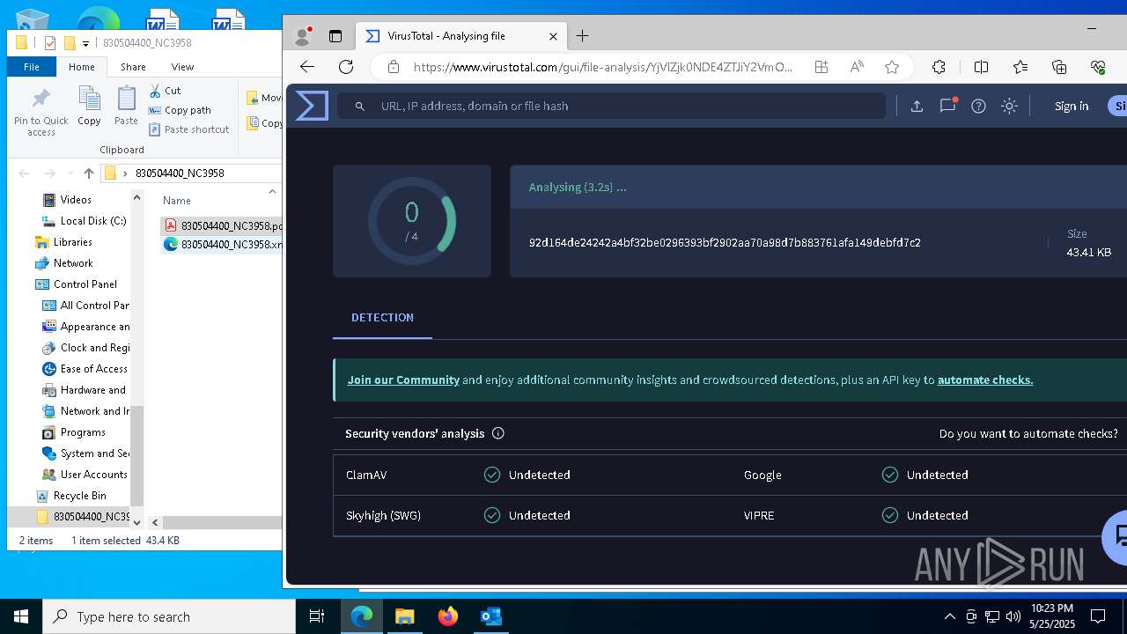Click the apps grid icon in address bar

click(x=821, y=67)
